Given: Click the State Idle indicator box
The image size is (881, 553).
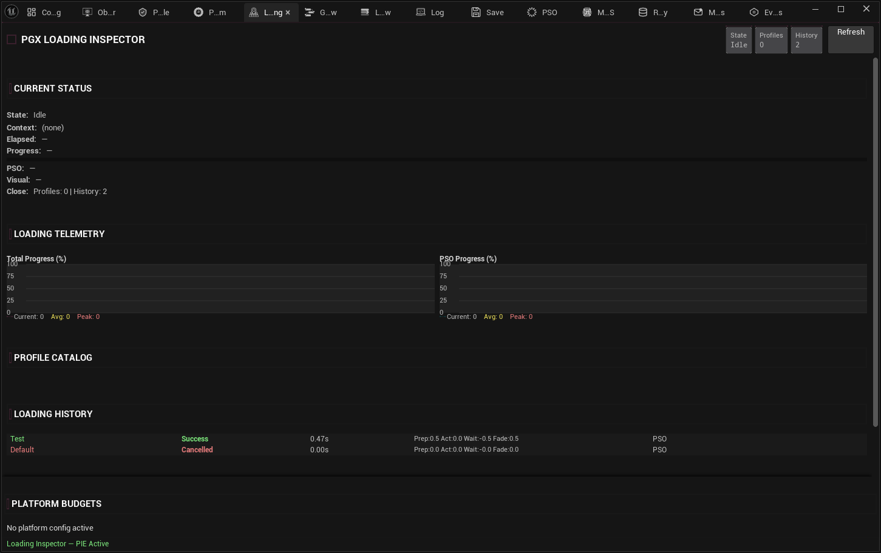Looking at the screenshot, I should pos(739,40).
